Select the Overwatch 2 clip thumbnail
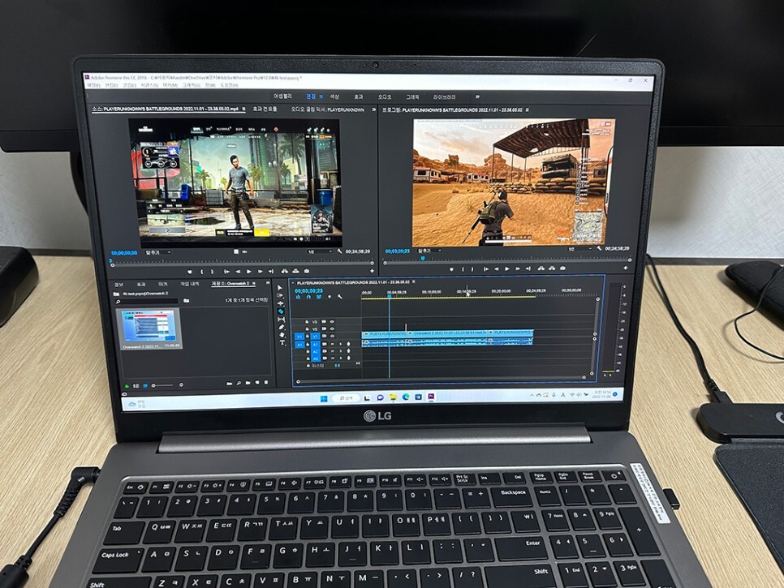The image size is (784, 588). click(x=149, y=324)
